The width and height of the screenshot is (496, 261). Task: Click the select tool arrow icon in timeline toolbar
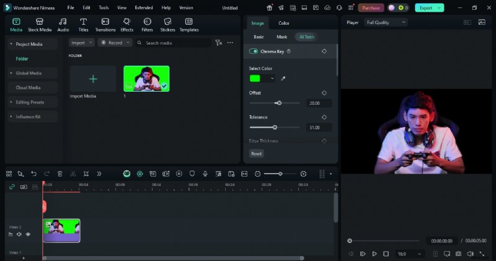[20, 174]
